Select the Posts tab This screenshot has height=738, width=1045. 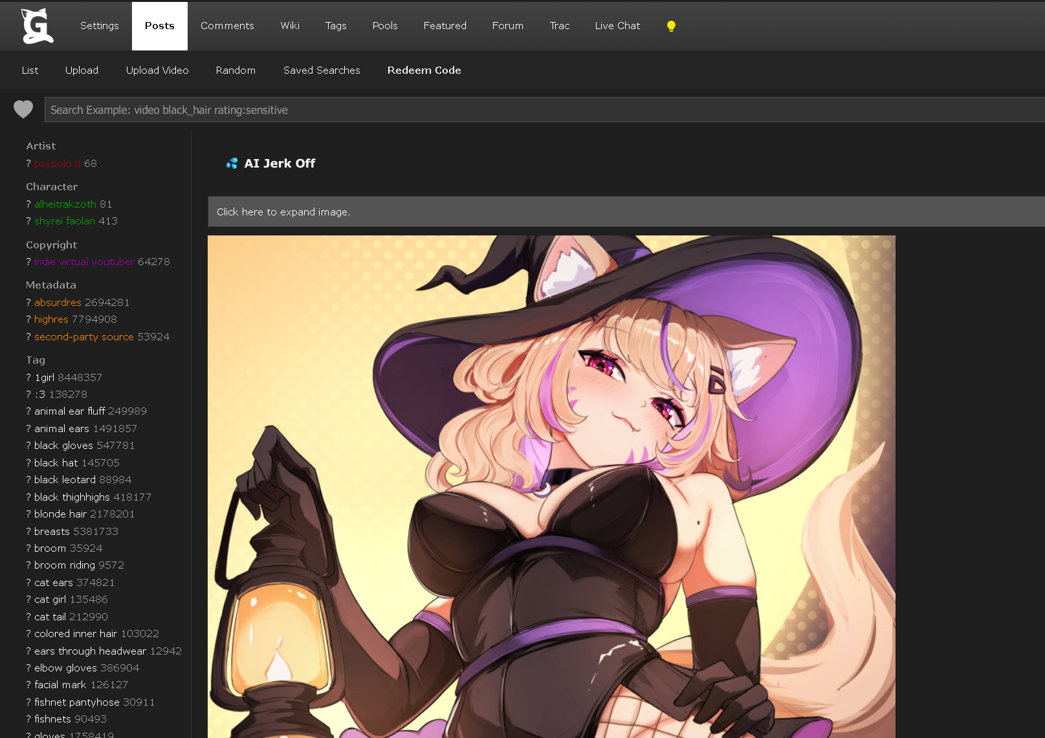click(x=160, y=26)
